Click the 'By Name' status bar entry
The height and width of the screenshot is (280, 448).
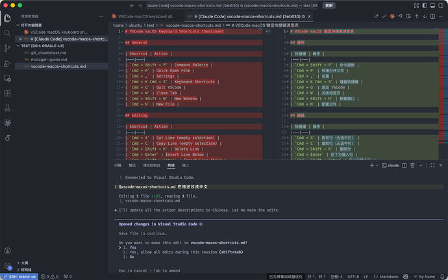coord(424,277)
